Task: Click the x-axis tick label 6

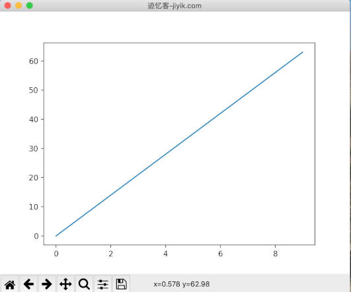Action: (x=221, y=254)
